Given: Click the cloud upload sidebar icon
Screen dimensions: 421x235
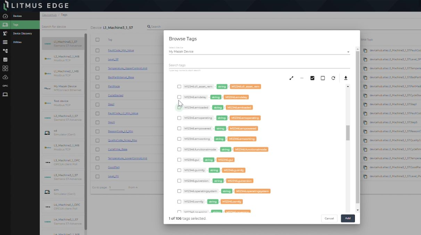Looking at the screenshot, I should tap(5, 77).
